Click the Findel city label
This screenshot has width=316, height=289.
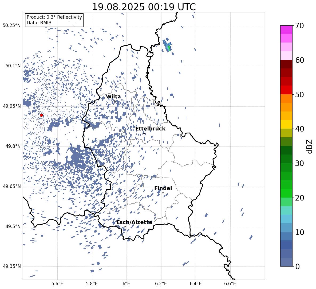click(x=163, y=188)
